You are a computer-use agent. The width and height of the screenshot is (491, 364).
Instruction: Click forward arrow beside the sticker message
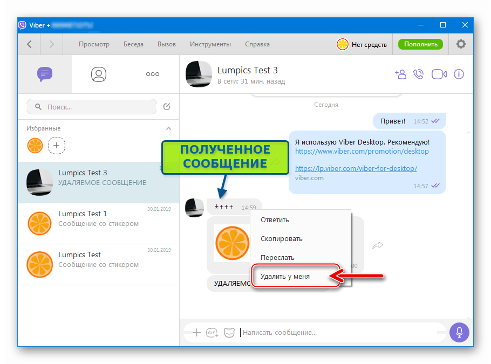(378, 245)
